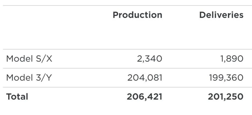
Task: Click the divider line above Model S/X row
Action: [127, 49]
